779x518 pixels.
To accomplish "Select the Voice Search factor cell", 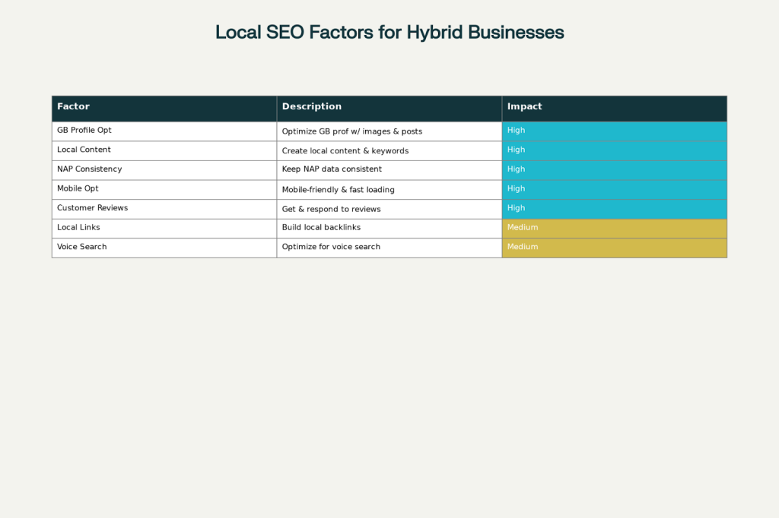I will (x=81, y=246).
